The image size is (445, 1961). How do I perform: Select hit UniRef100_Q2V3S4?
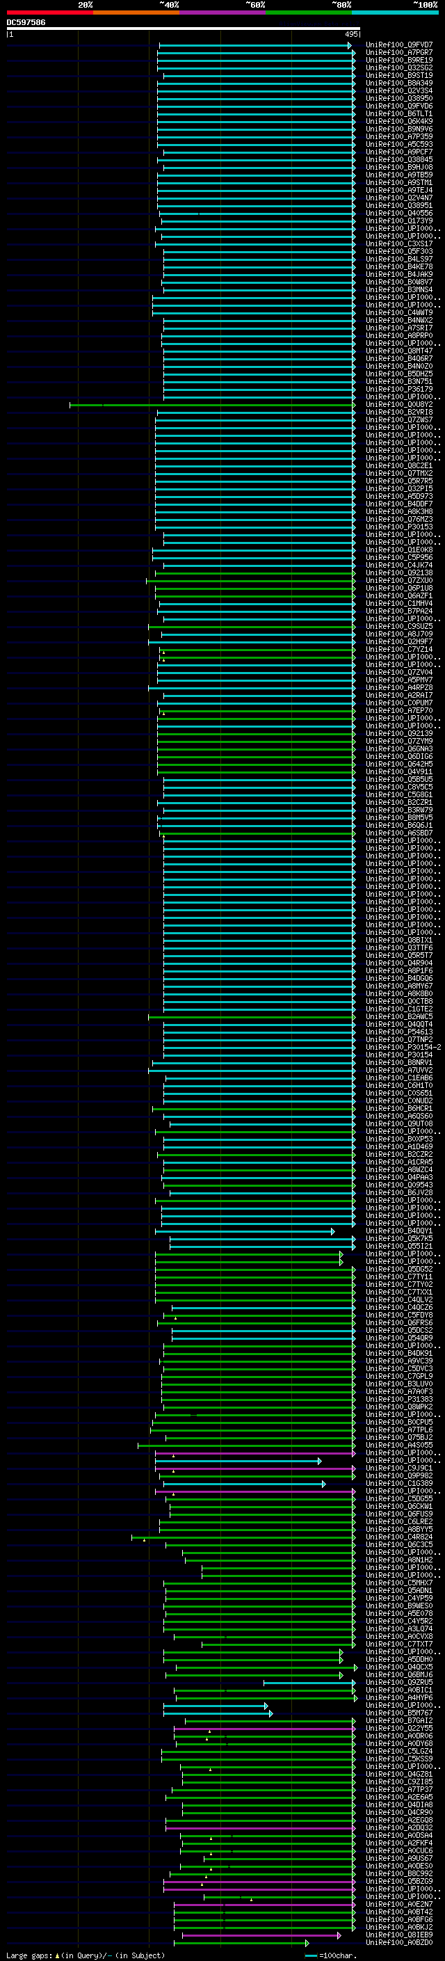[398, 90]
